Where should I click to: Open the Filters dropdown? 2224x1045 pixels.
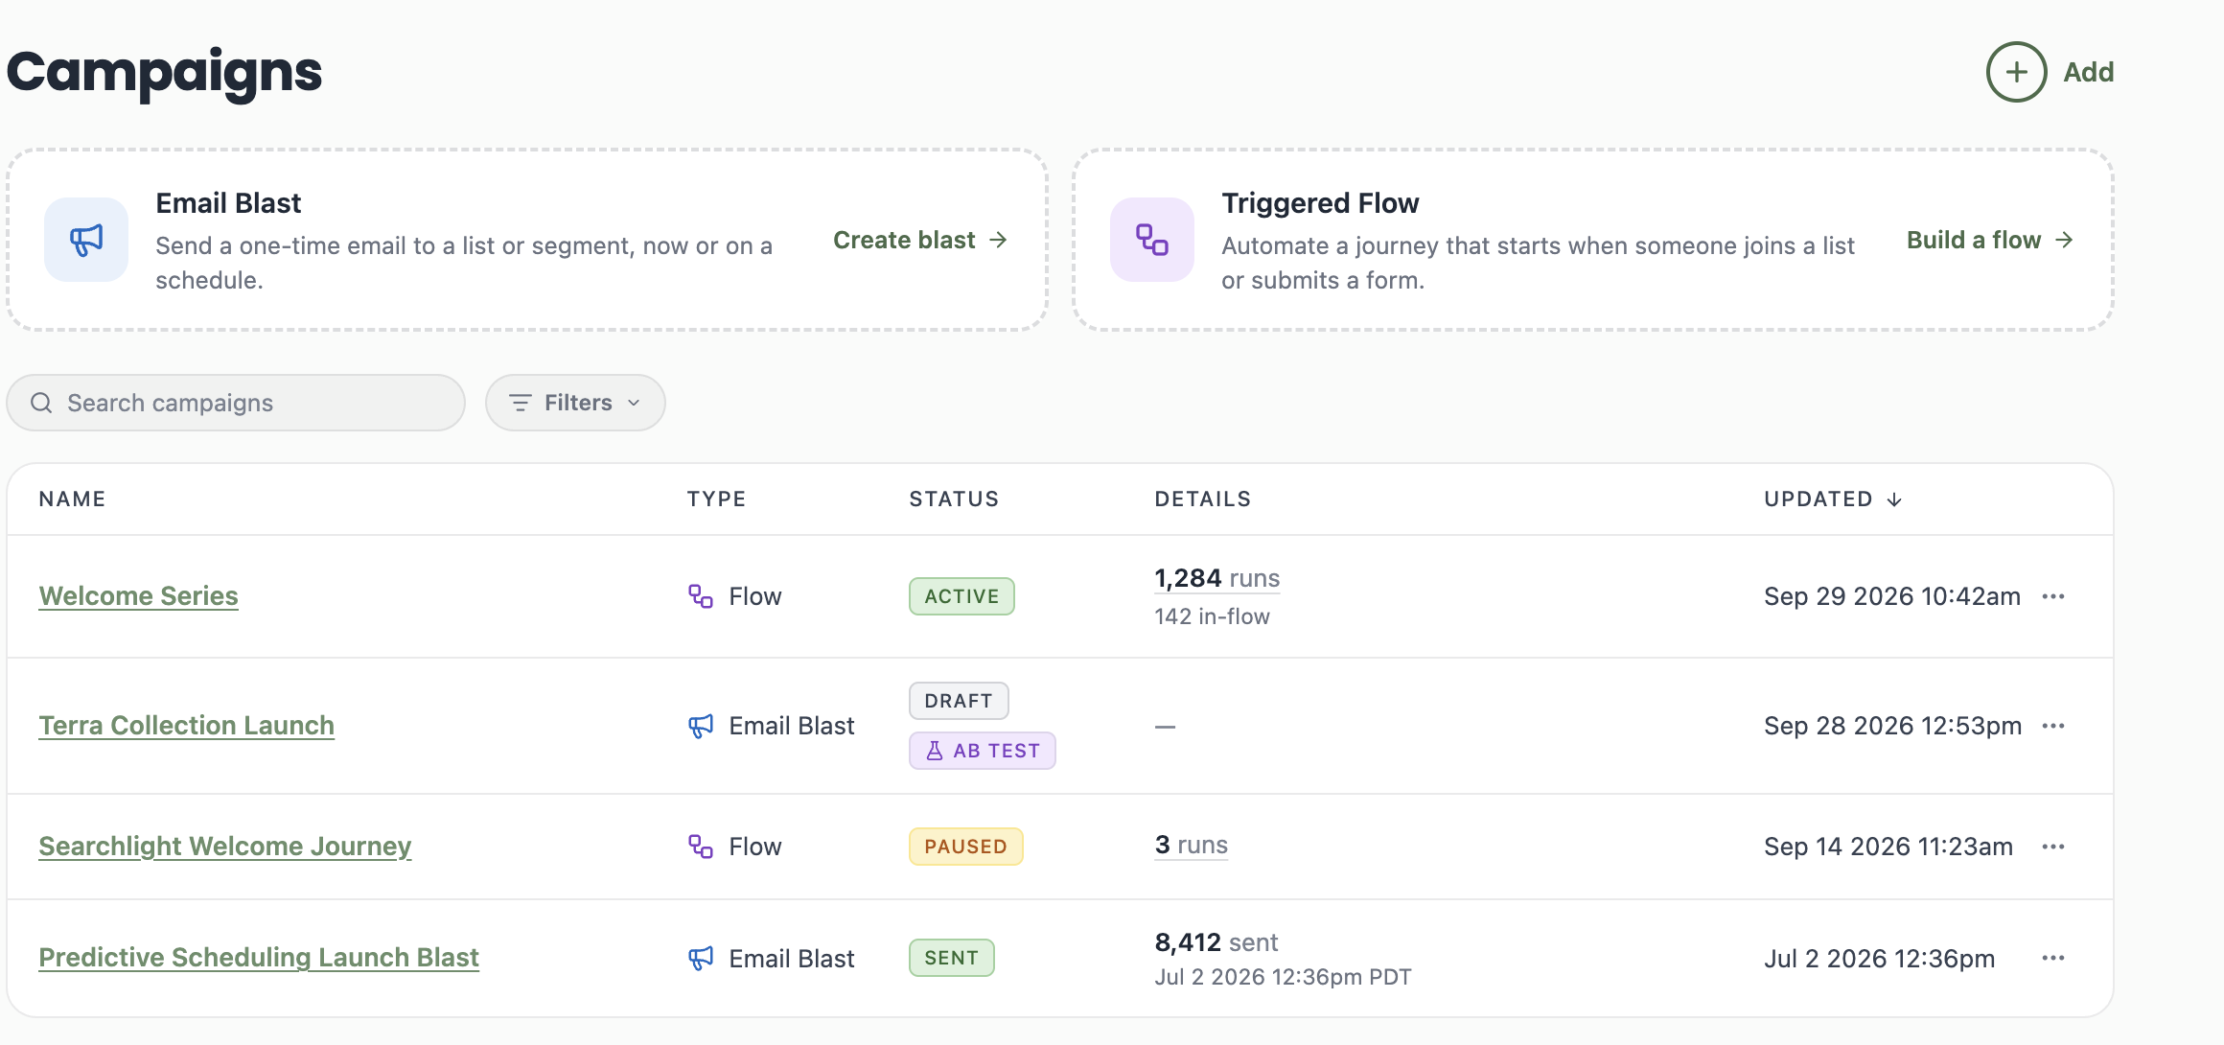[575, 403]
